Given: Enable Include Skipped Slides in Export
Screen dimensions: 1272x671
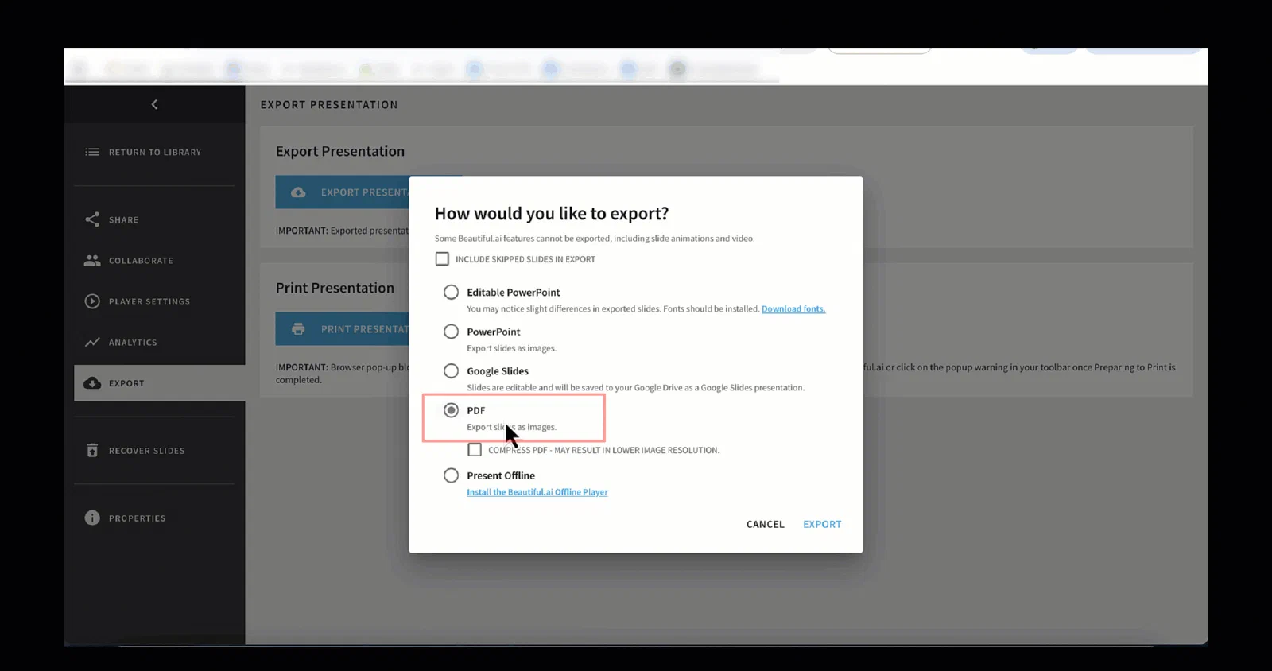Looking at the screenshot, I should pyautogui.click(x=442, y=259).
